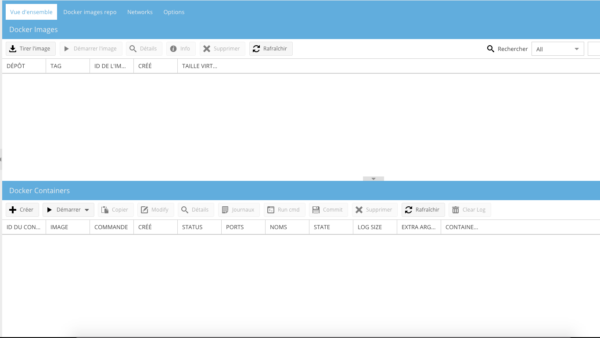This screenshot has height=338, width=600.
Task: Sort images by DÉPÔT column
Action: click(24, 66)
